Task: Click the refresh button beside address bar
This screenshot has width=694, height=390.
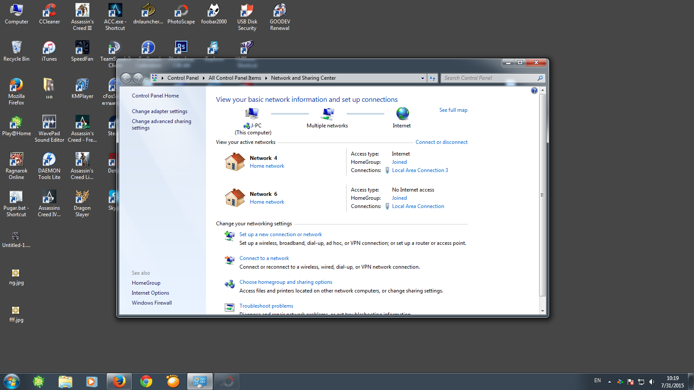Action: coord(432,78)
